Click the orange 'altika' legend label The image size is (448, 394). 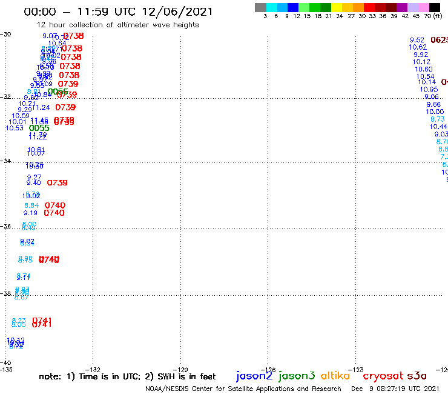tap(335, 375)
